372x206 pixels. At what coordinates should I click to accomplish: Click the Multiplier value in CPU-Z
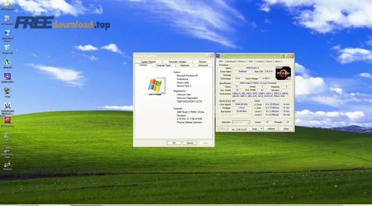[241, 108]
